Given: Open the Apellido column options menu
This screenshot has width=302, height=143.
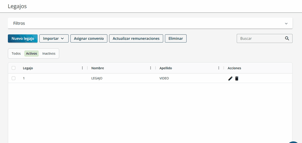Looking at the screenshot, I should click(219, 68).
